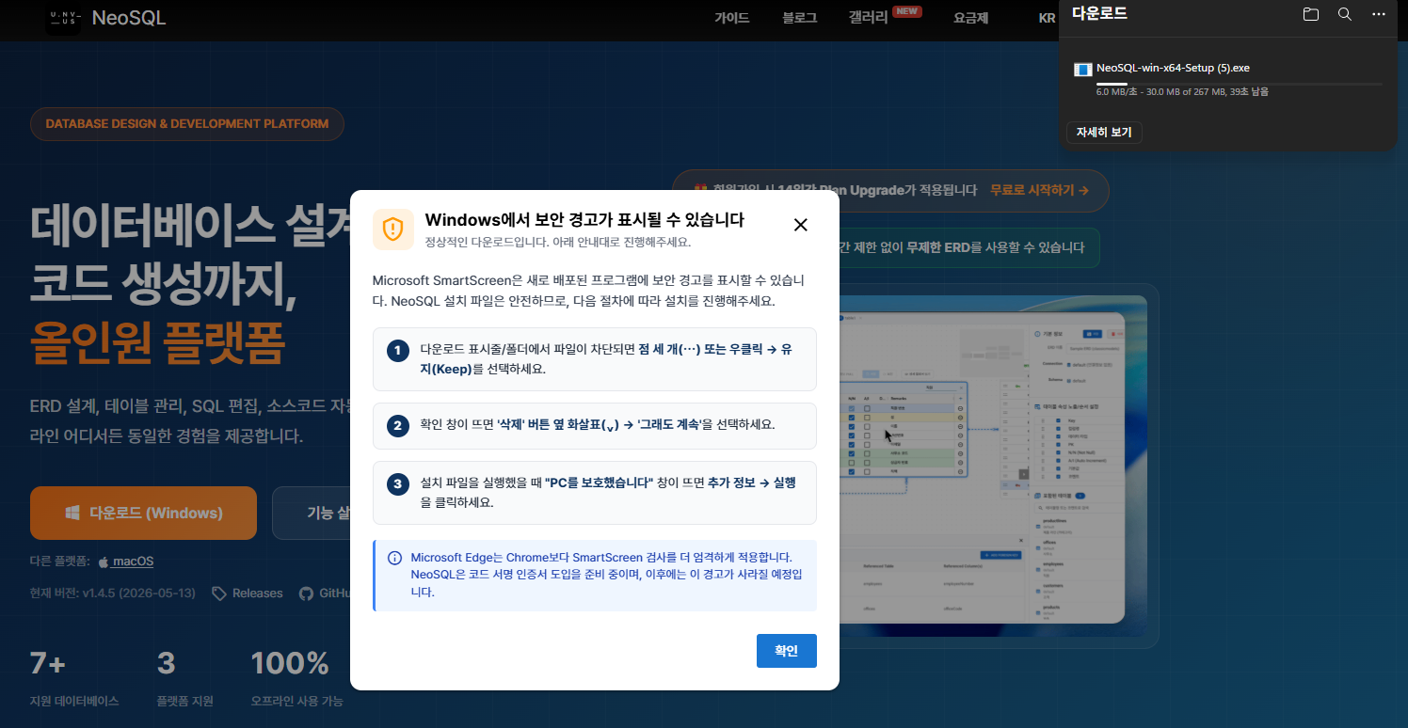Open the macOS download link
This screenshot has width=1408, height=728.
point(133,562)
